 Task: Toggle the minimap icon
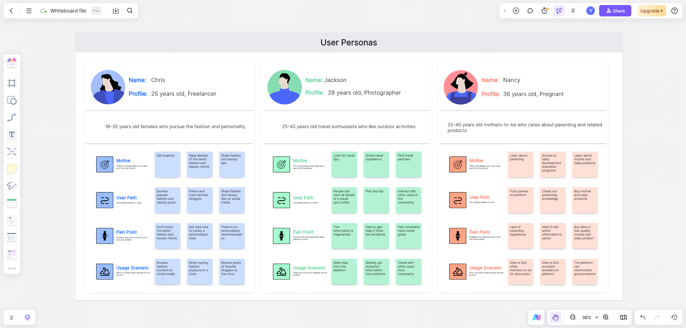tap(623, 317)
